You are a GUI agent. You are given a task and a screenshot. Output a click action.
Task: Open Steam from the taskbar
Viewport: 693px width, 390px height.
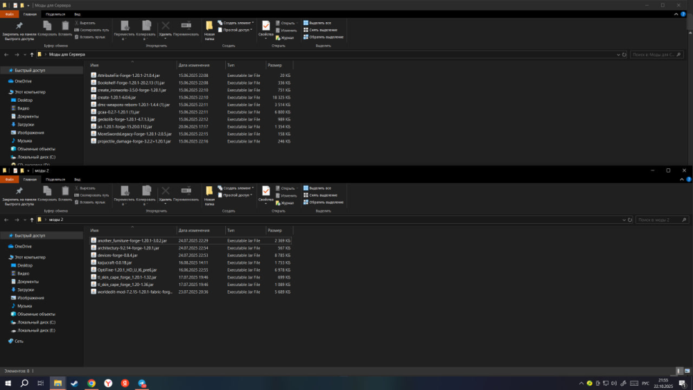[x=74, y=383]
